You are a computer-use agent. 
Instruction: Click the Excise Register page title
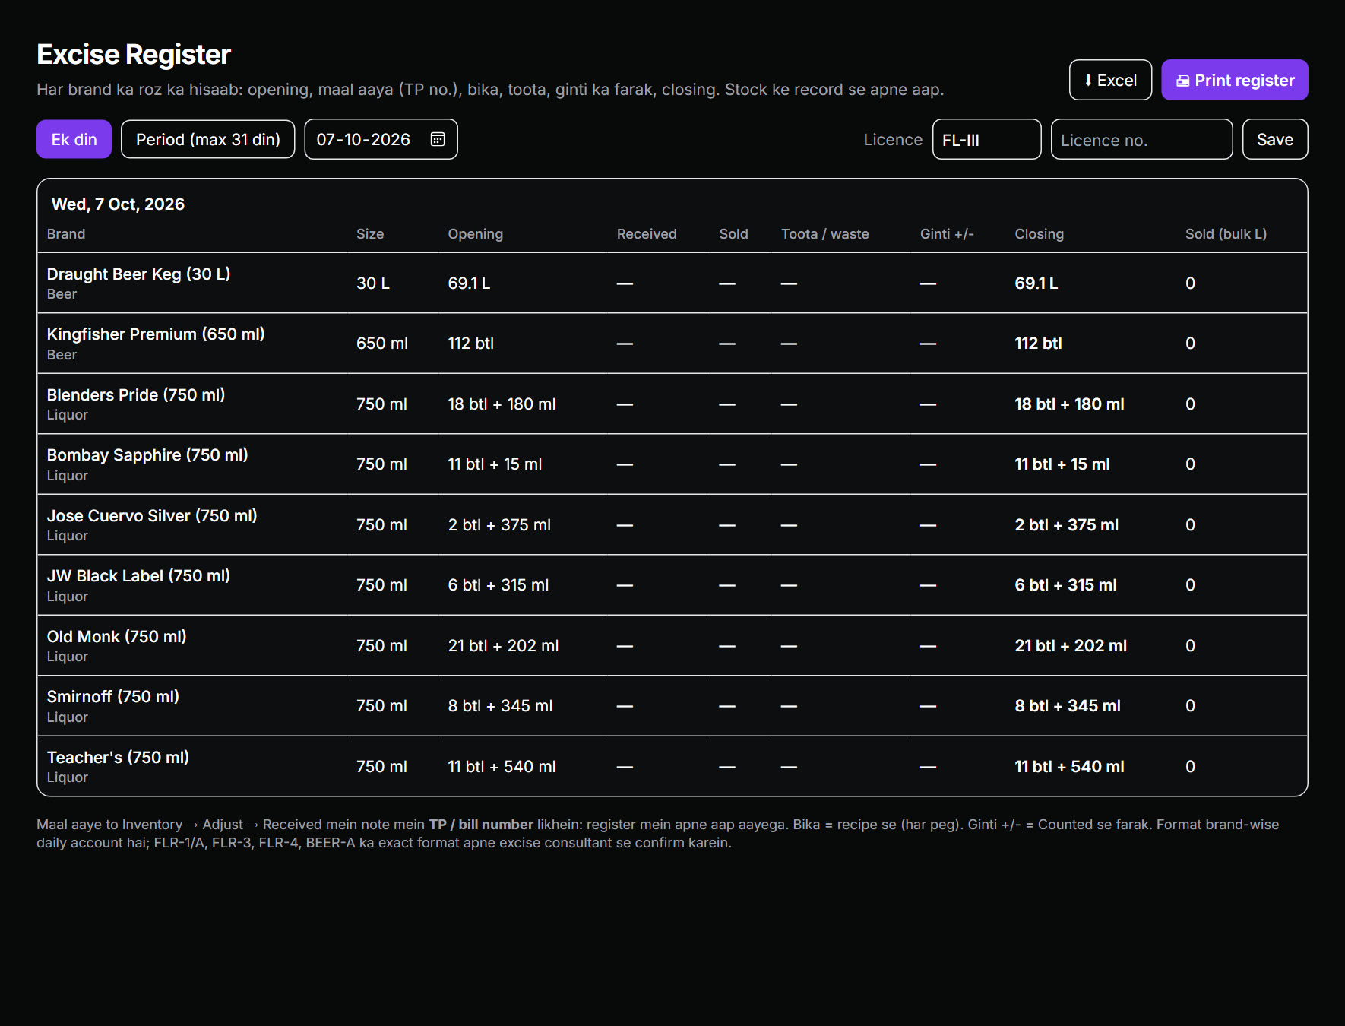click(134, 55)
